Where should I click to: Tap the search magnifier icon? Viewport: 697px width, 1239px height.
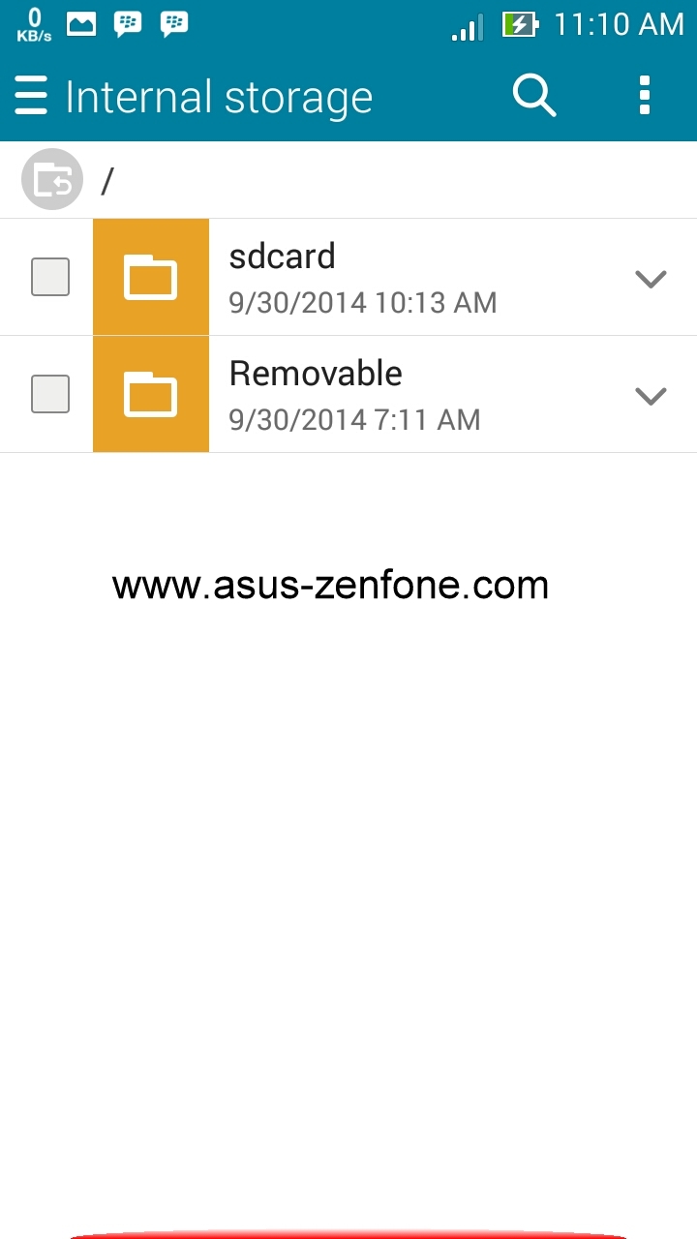pos(533,96)
